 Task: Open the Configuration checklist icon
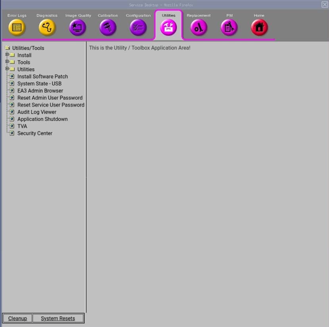(x=138, y=27)
